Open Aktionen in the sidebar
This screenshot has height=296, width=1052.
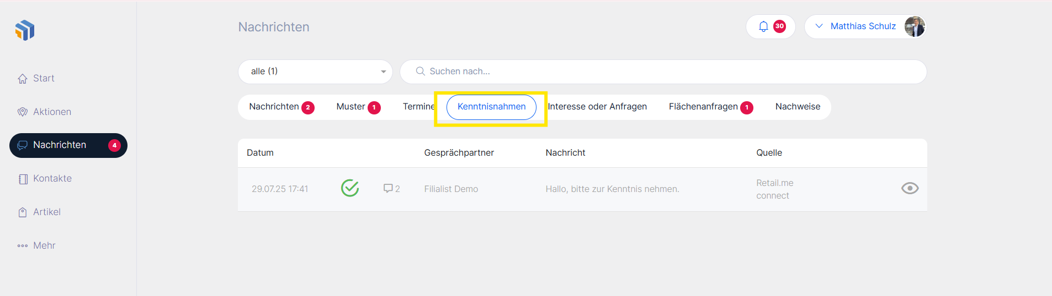pyautogui.click(x=52, y=112)
